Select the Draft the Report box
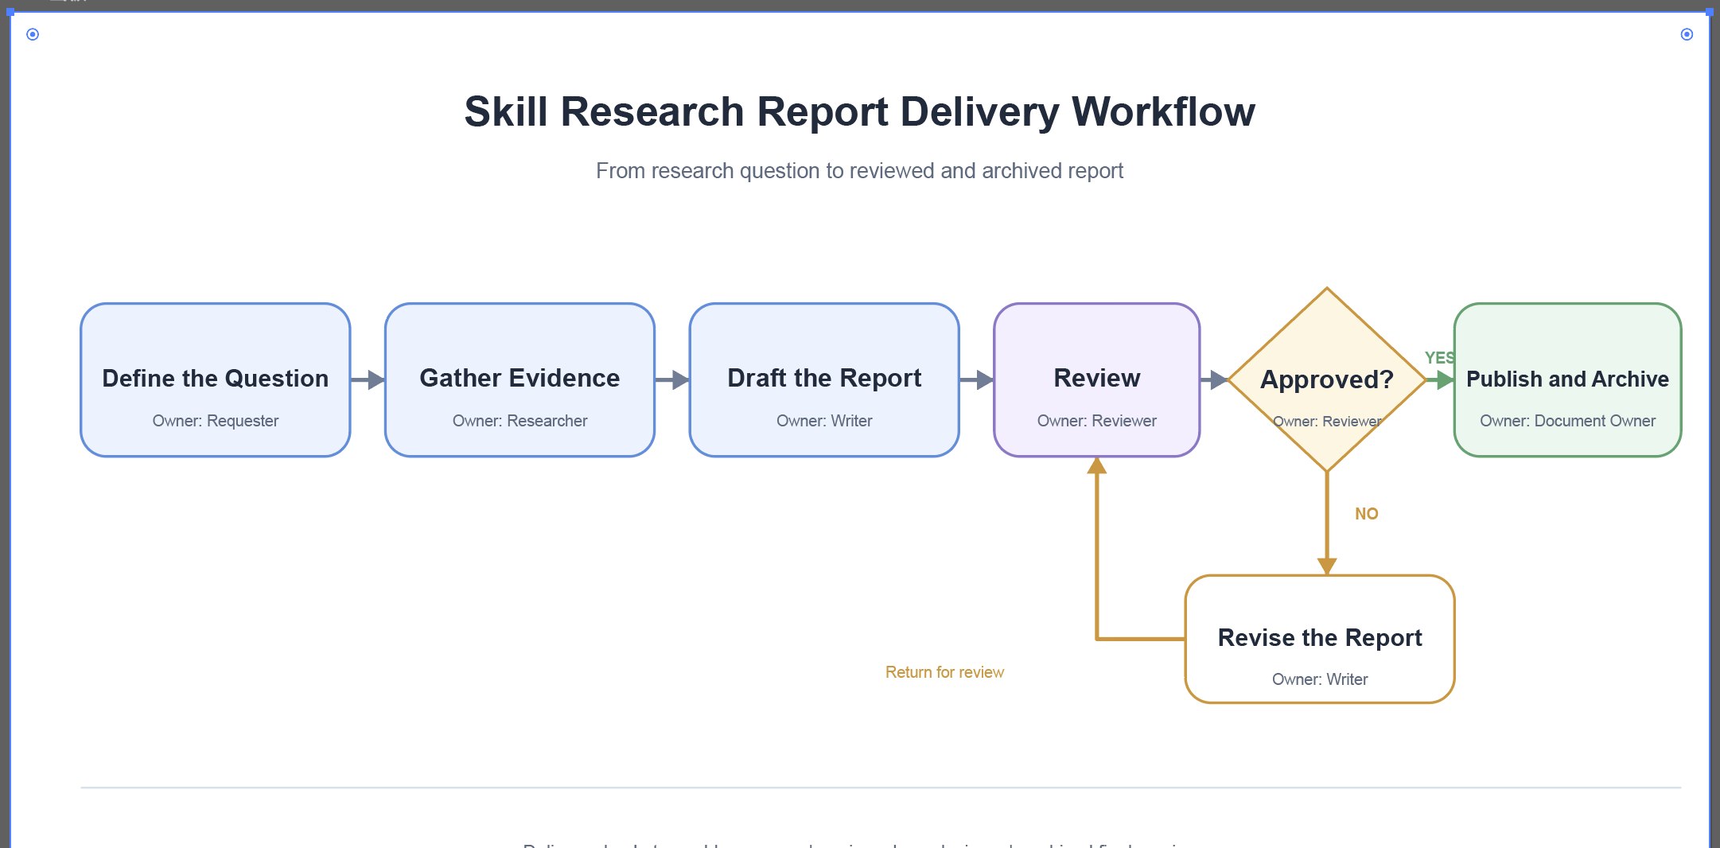Screen dimensions: 1720x848 tap(824, 379)
